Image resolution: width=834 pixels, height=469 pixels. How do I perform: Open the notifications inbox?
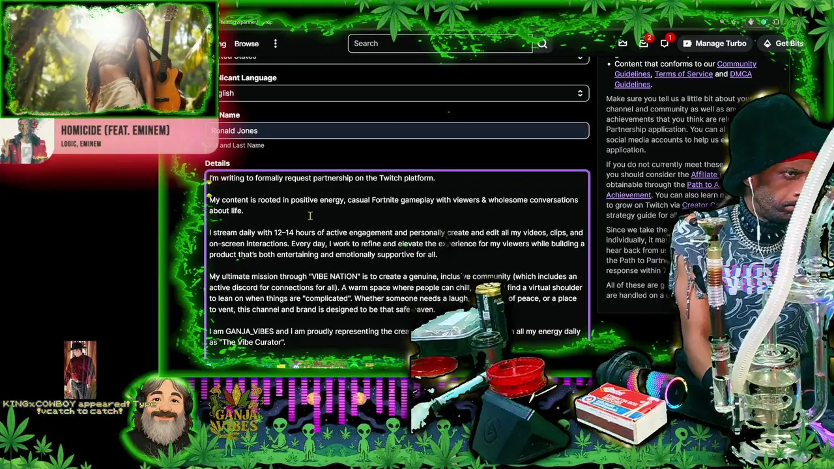[644, 44]
